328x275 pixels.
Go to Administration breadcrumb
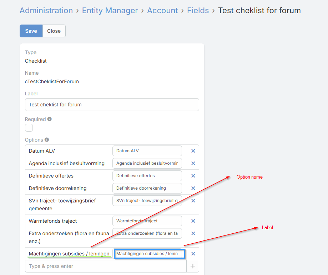click(x=46, y=11)
